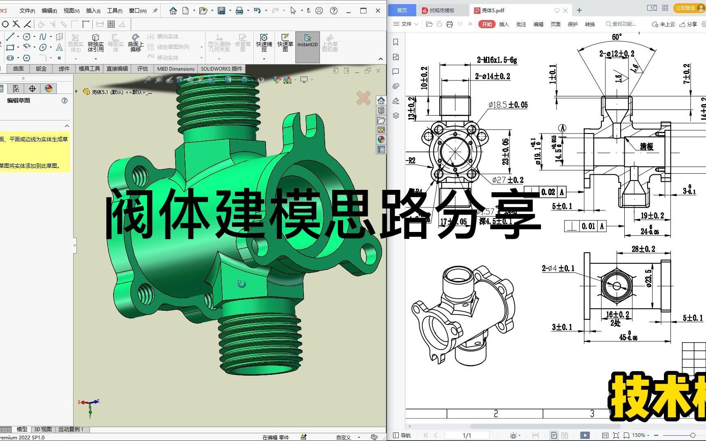The image size is (706, 441).
Task: Click the WPS open folder icon
Action: click(x=429, y=24)
